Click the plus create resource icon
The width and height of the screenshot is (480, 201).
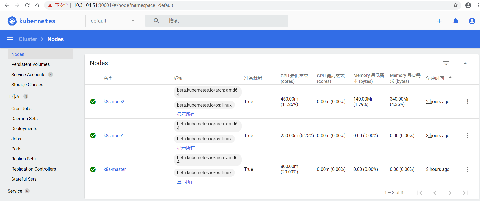439,21
